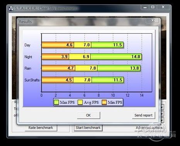Minimize the Clear Sky Benchmark window
Image resolution: width=180 pixels, height=146 pixels.
point(145,7)
